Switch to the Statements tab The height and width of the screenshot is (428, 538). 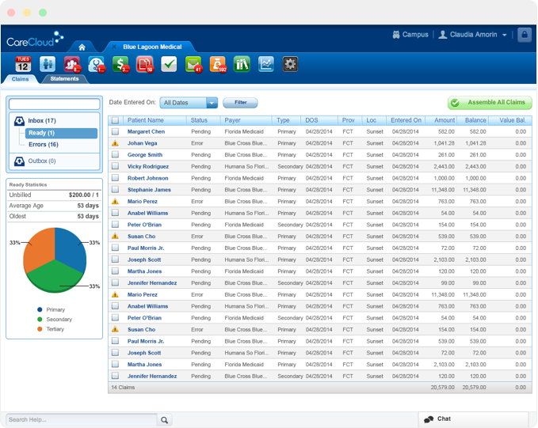click(64, 79)
